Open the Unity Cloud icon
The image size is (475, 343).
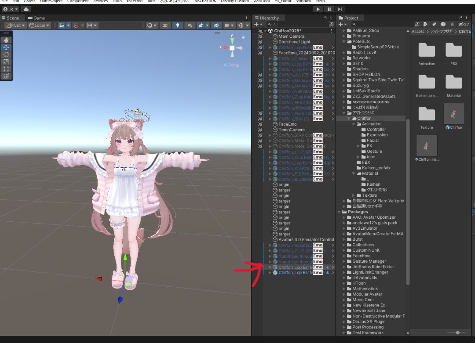(x=26, y=9)
